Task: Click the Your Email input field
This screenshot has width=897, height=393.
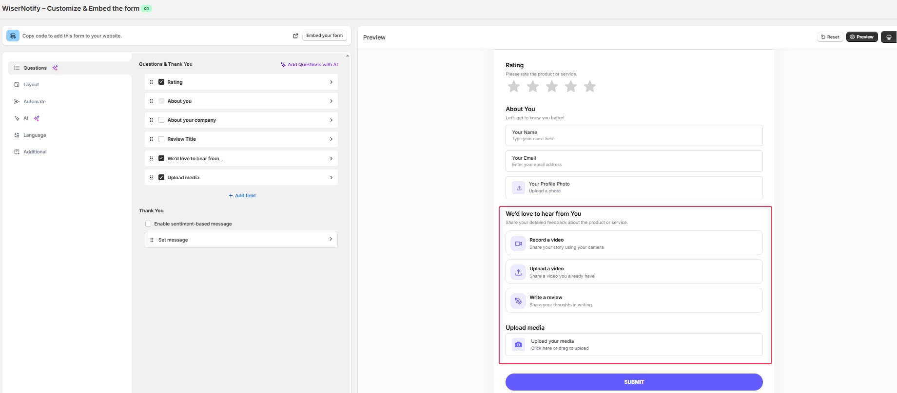Action: (634, 161)
